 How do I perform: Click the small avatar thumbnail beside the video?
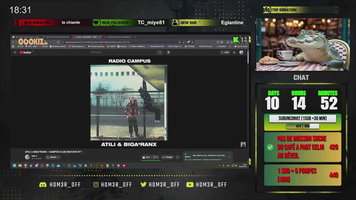(x=243, y=144)
